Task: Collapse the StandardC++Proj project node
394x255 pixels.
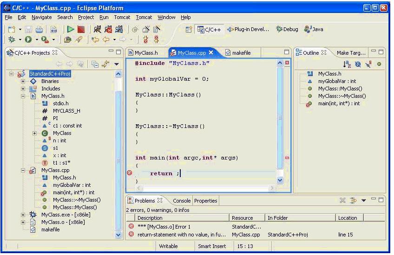Action: (x=12, y=74)
